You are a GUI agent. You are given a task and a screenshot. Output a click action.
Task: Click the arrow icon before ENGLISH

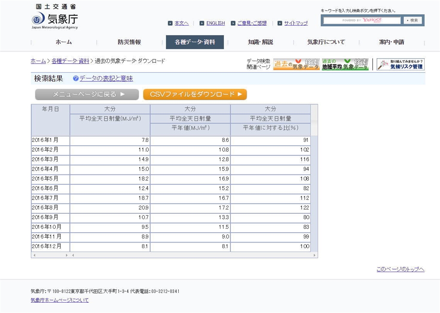click(202, 23)
